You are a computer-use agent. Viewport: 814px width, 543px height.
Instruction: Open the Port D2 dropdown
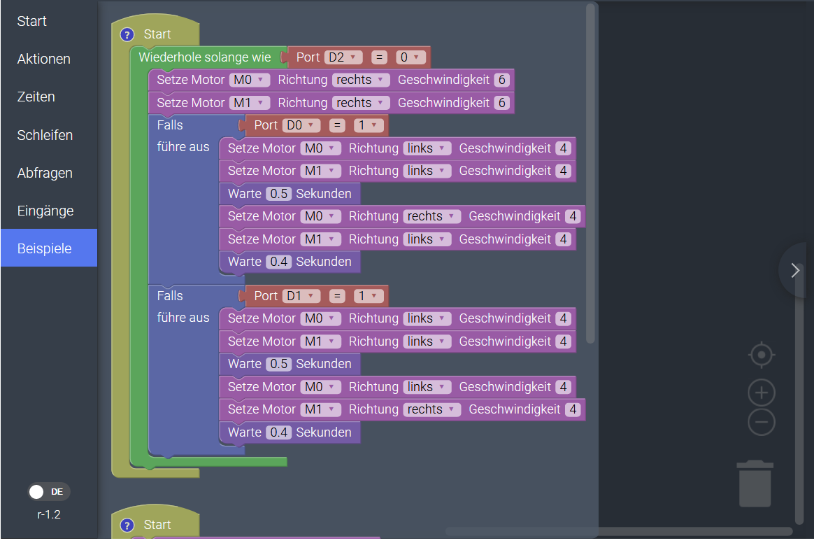(343, 57)
